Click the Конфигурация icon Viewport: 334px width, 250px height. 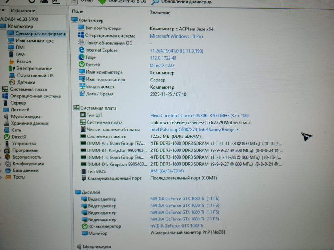8,164
